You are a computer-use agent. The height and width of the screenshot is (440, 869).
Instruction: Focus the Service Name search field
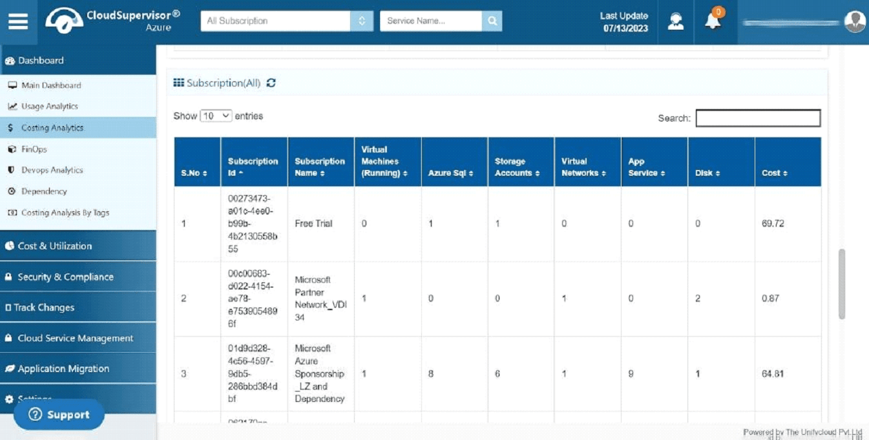click(x=431, y=21)
